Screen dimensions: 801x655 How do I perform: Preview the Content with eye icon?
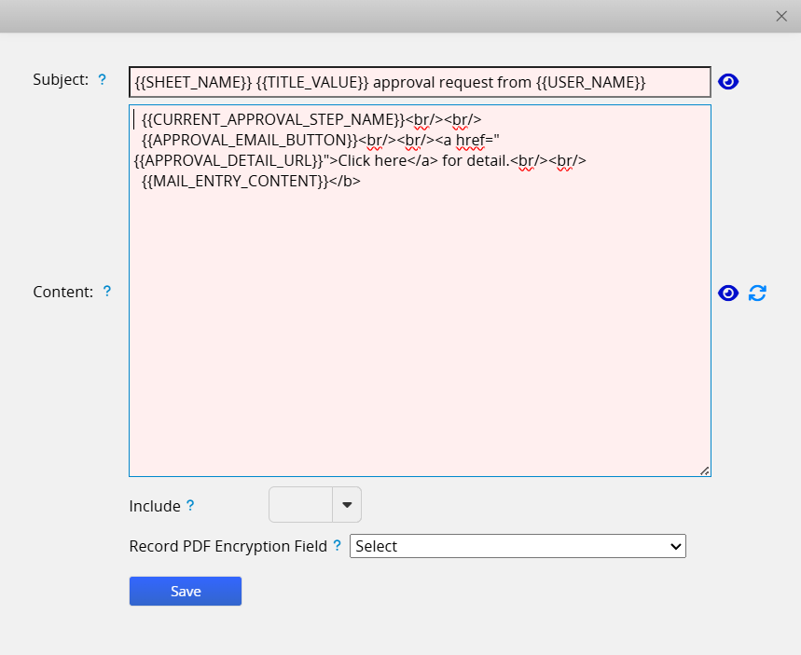pos(728,293)
